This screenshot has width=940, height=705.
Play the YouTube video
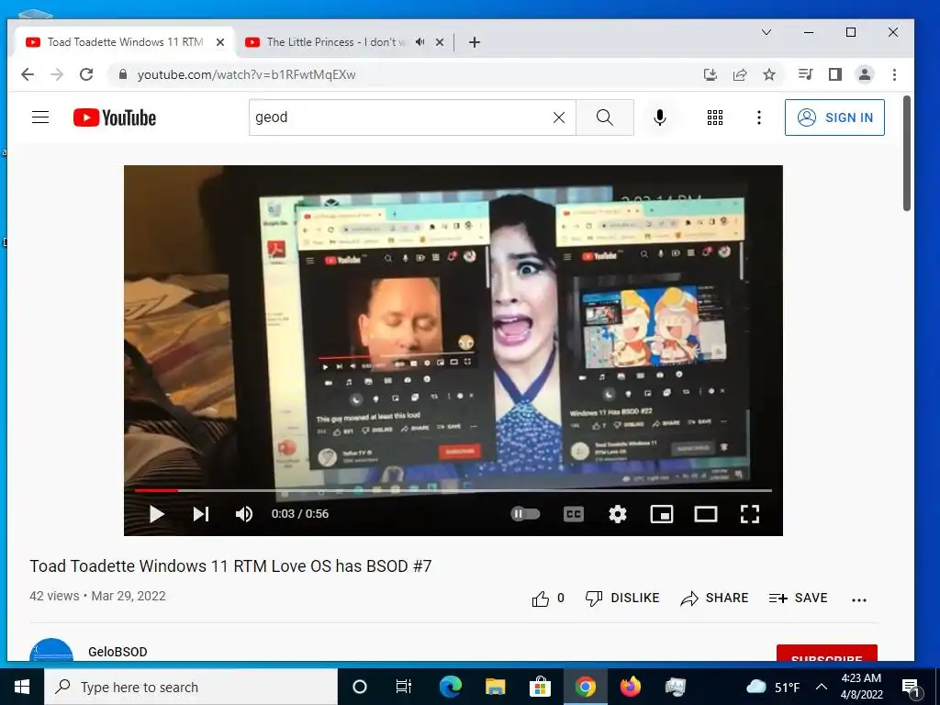pos(156,514)
